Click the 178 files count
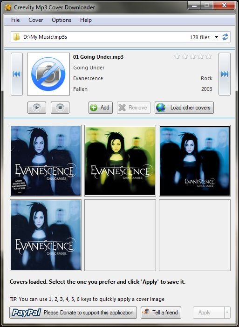The image size is (239, 327). point(199,37)
